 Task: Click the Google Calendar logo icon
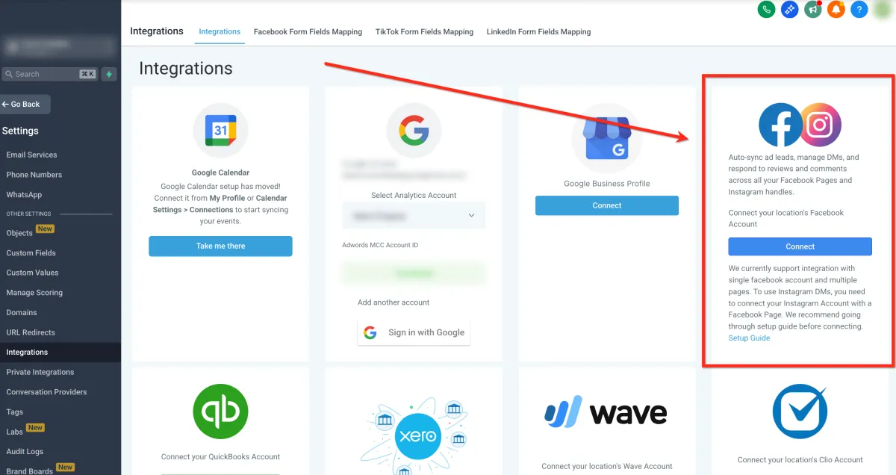click(x=220, y=131)
